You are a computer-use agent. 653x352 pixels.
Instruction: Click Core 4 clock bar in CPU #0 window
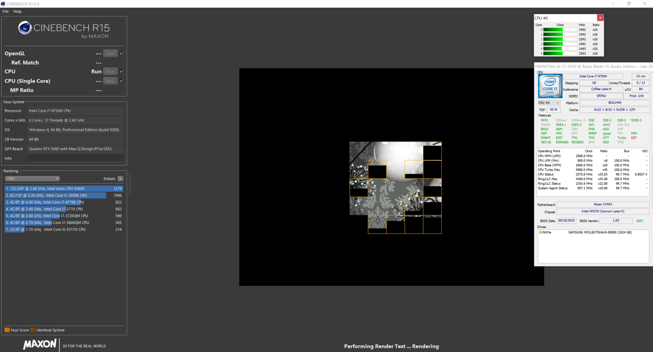coord(560,49)
